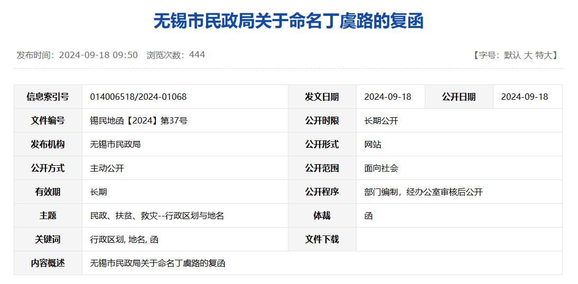Click the 长期公开 value cell
The height and width of the screenshot is (284, 578).
[x=381, y=121]
